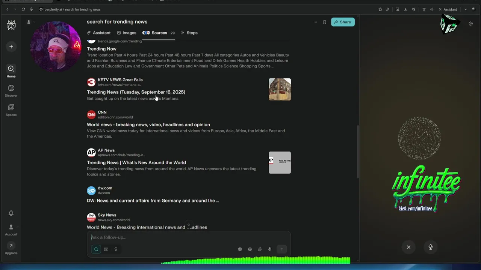Click the KRTV NEWS Great Falls source name
Viewport: 481px width, 270px height.
point(120,79)
